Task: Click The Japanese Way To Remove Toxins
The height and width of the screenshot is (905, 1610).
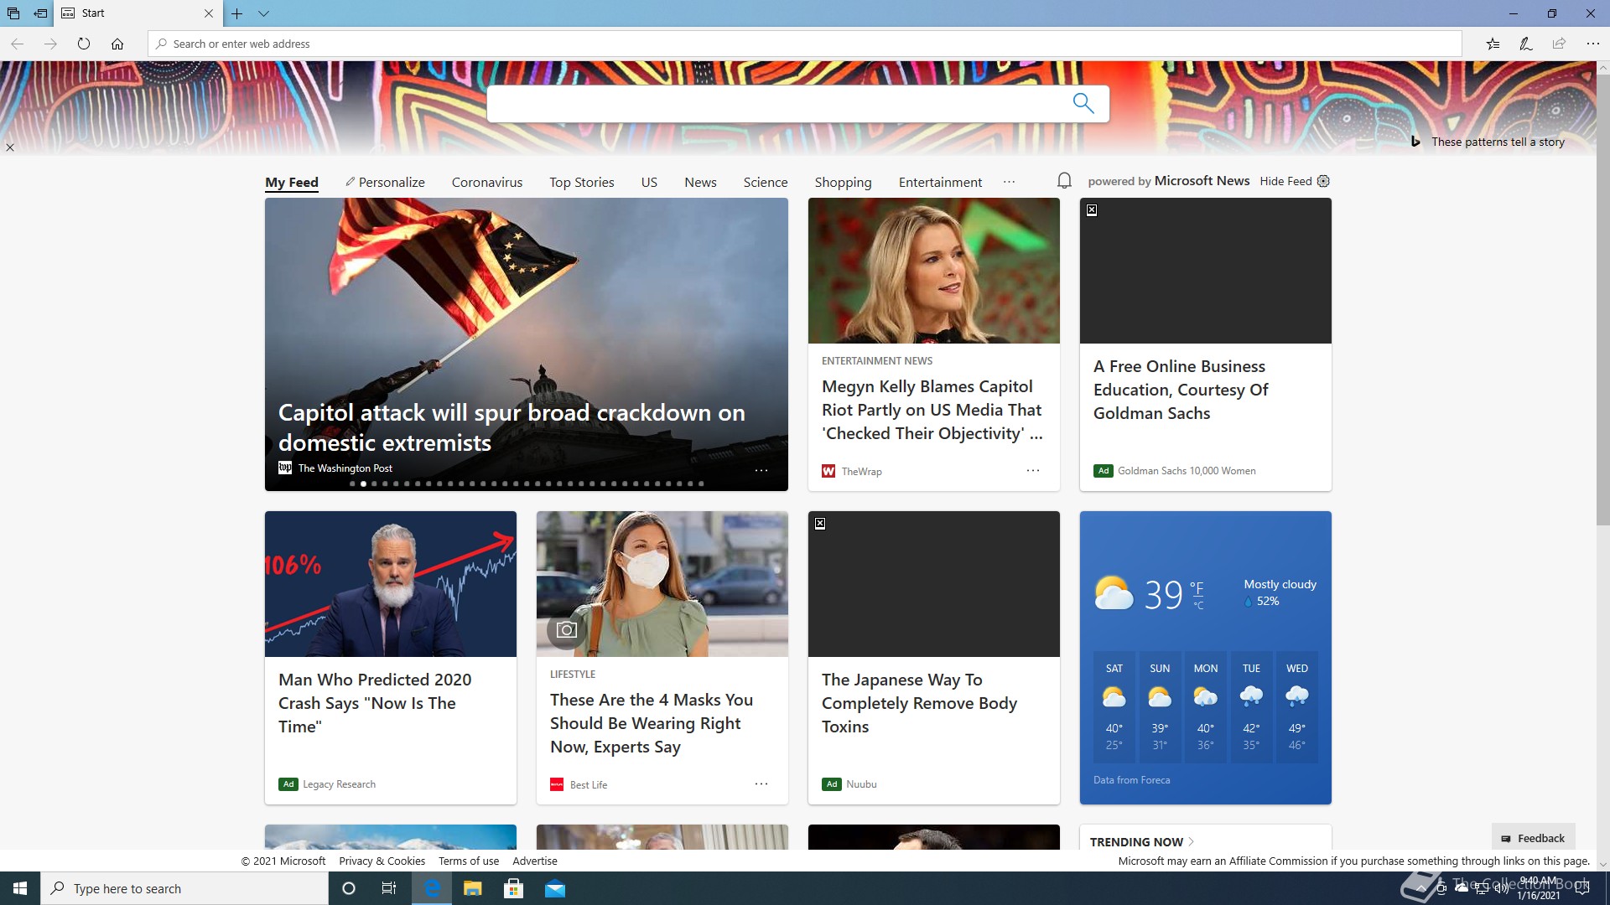Action: 919,703
